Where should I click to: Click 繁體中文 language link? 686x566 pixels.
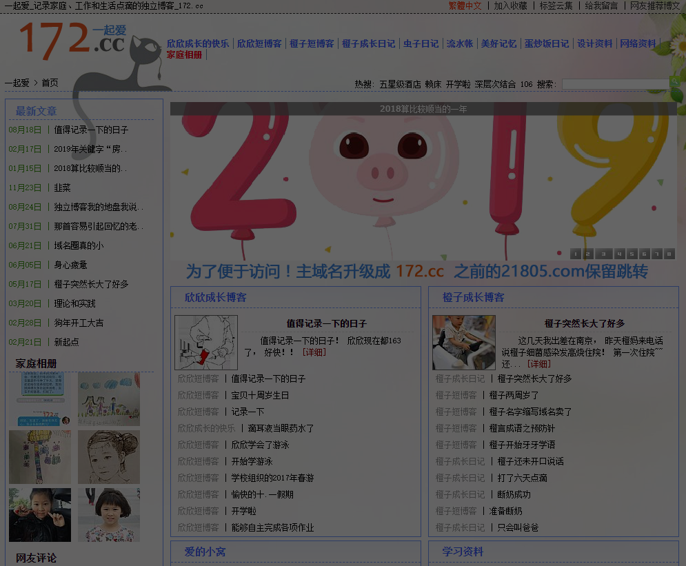click(x=465, y=6)
